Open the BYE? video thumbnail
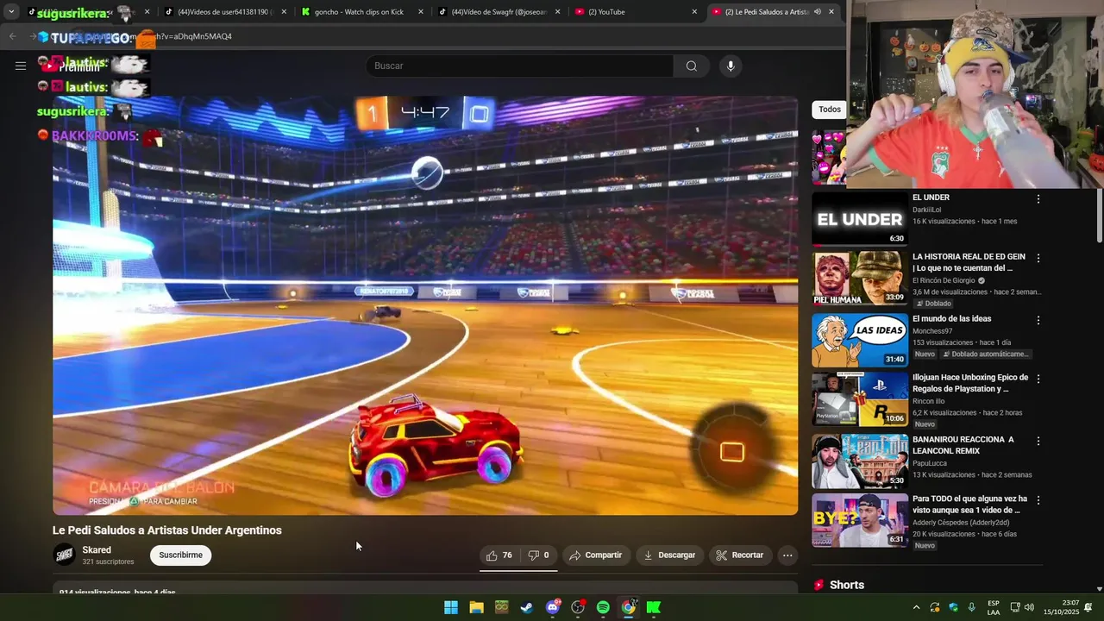This screenshot has height=621, width=1104. 860,521
